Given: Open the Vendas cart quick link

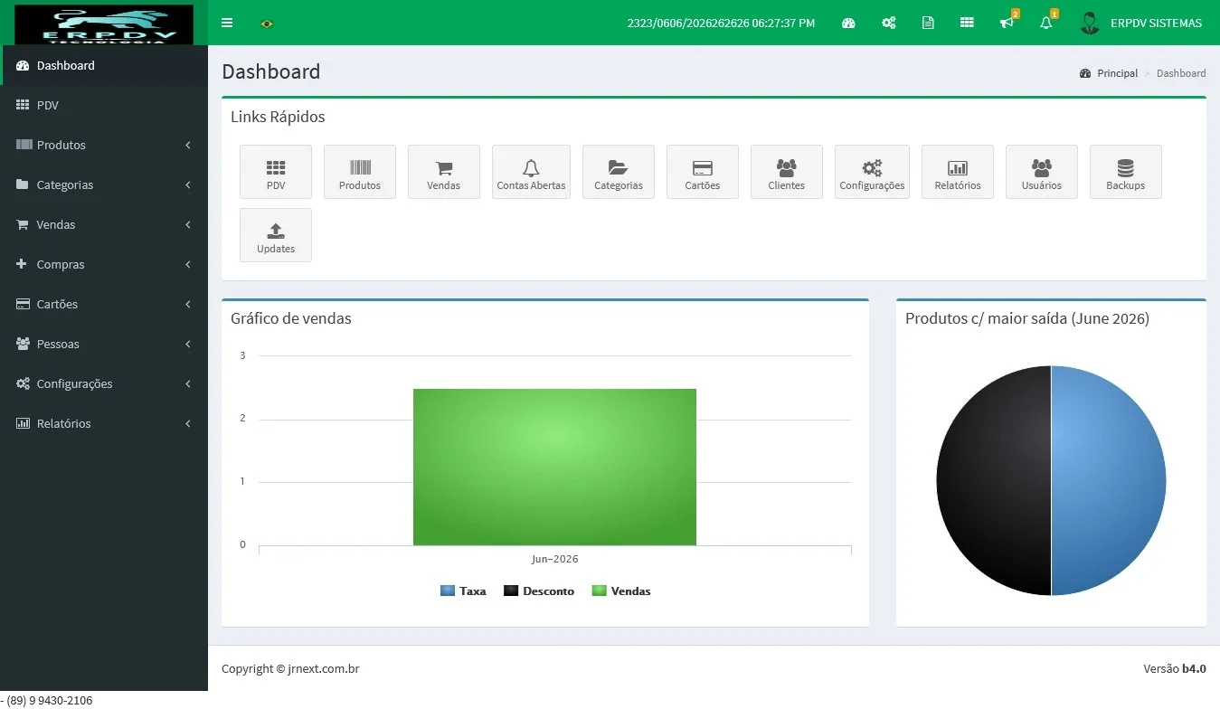Looking at the screenshot, I should [444, 172].
